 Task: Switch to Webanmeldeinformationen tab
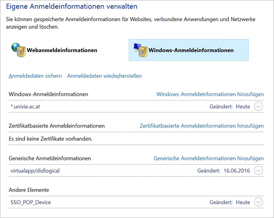tap(54, 50)
